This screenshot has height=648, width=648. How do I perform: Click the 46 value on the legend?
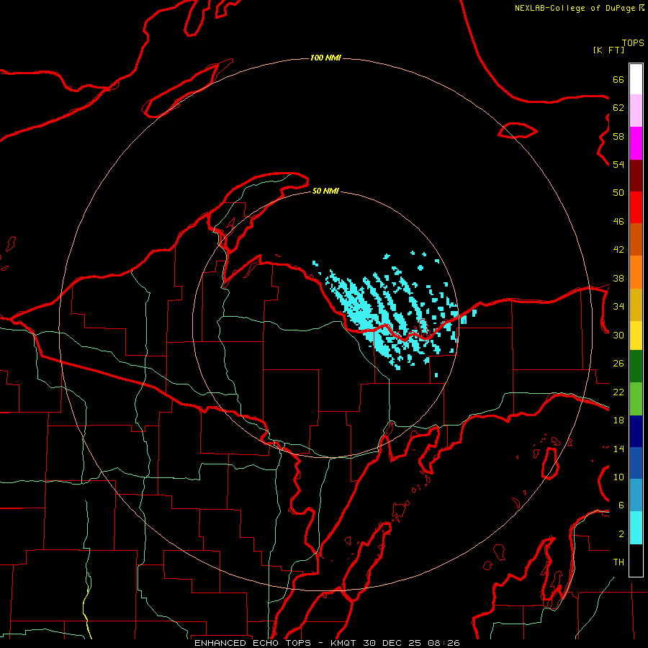[618, 222]
